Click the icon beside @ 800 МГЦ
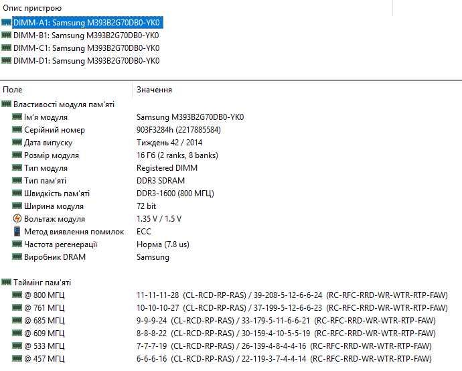This screenshot has width=462, height=371. coord(17,295)
